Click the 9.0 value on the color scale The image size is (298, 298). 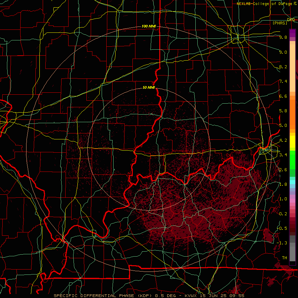(283, 52)
